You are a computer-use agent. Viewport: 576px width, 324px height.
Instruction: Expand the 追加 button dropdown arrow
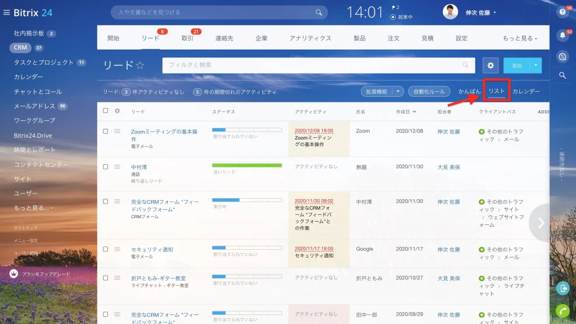536,65
